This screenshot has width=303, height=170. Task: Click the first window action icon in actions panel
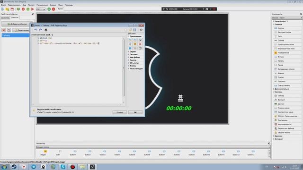coord(130,40)
